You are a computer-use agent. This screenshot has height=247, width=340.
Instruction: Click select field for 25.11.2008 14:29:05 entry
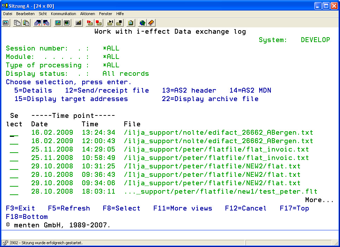pyautogui.click(x=14, y=150)
